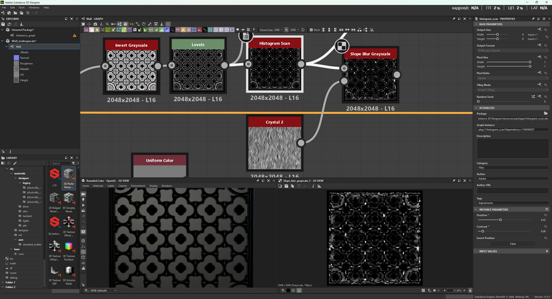Toggle the Stack checkbox in graph toolbar
This screenshot has height=299, width=552.
click(310, 29)
